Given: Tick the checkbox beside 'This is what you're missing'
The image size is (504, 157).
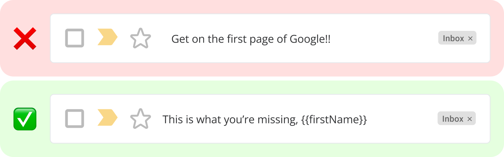Looking at the screenshot, I should coord(74,119).
